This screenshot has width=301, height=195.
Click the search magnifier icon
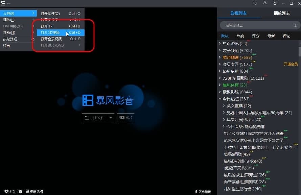tap(295, 25)
